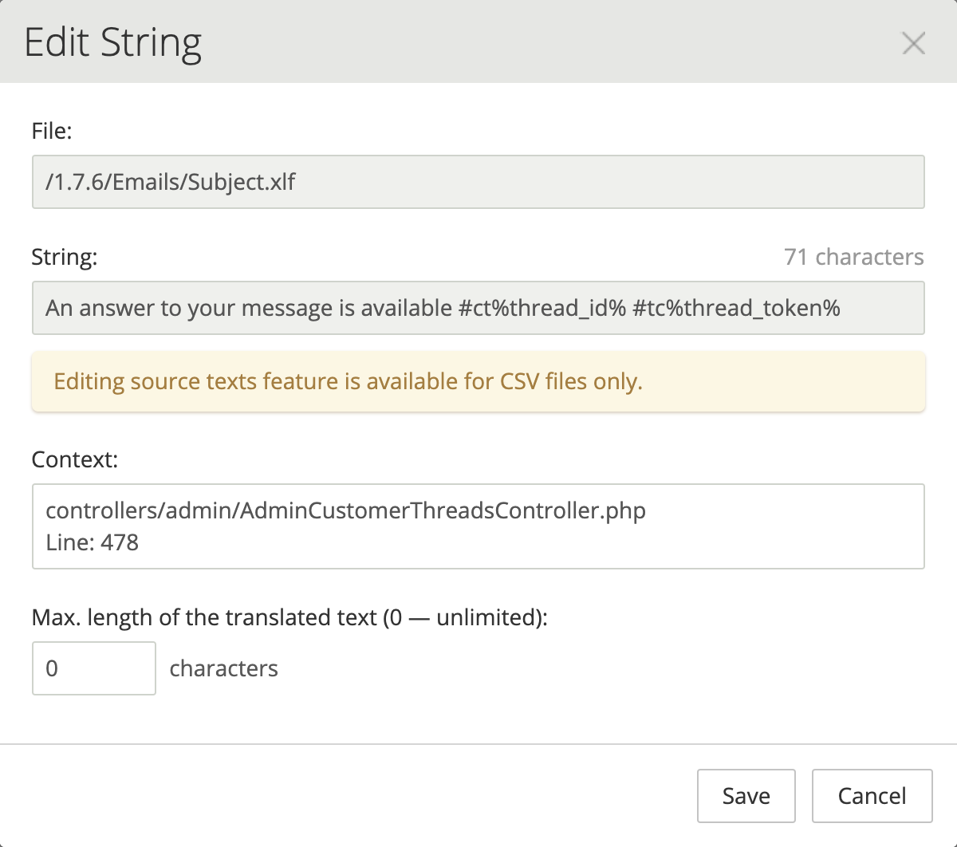This screenshot has height=847, width=957.
Task: Click the CSV-only editing warning banner
Action: coord(478,381)
